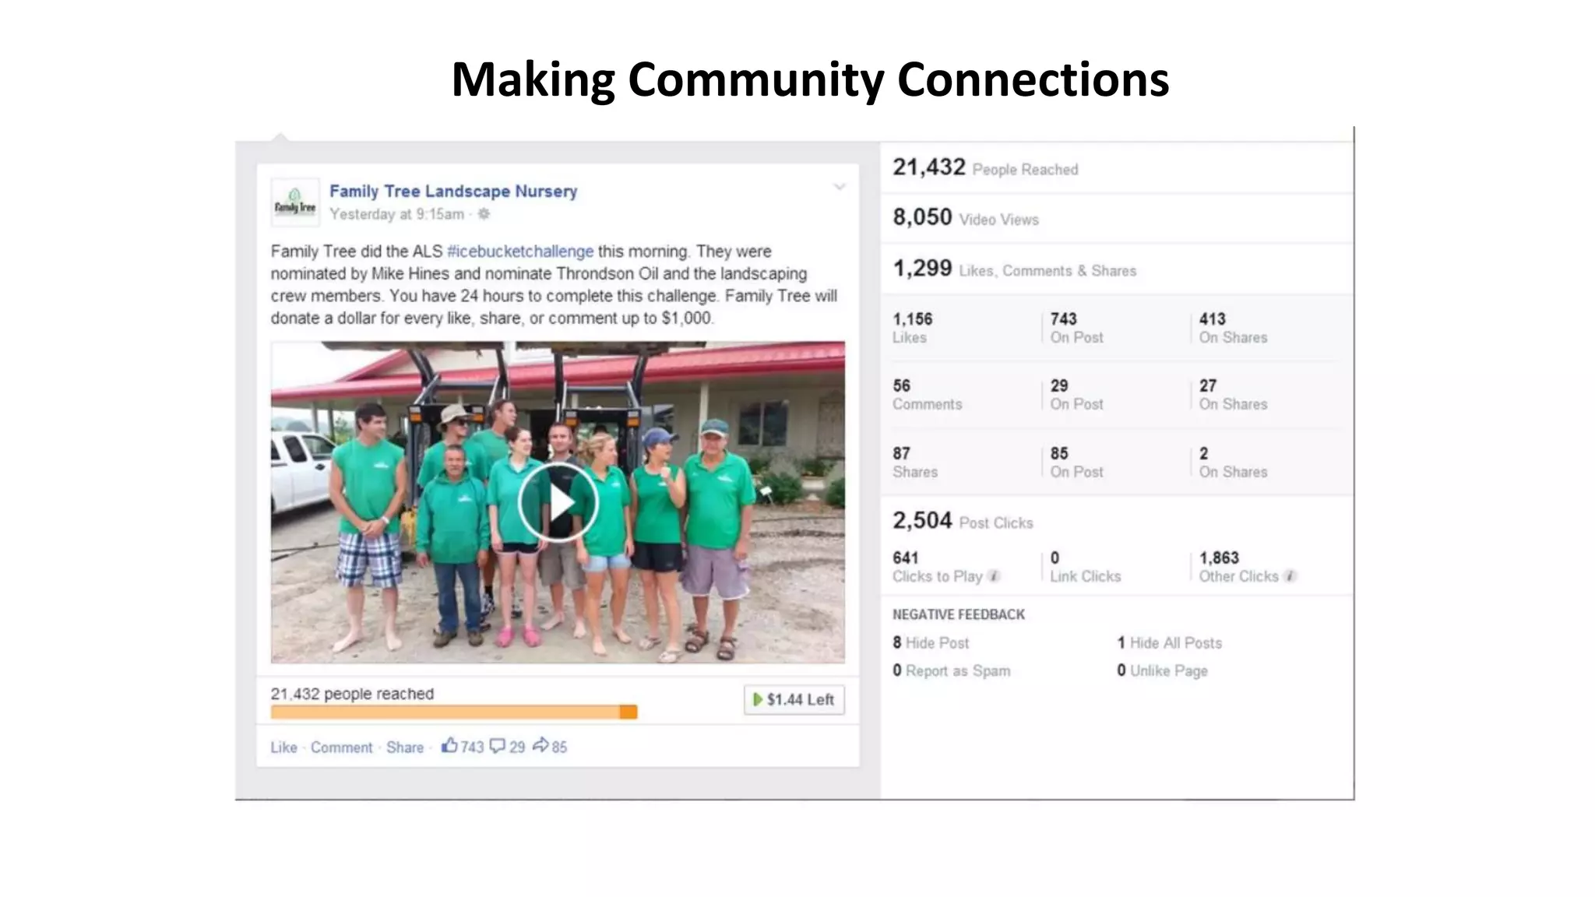
Task: Play the ice bucket challenge video
Action: click(558, 502)
